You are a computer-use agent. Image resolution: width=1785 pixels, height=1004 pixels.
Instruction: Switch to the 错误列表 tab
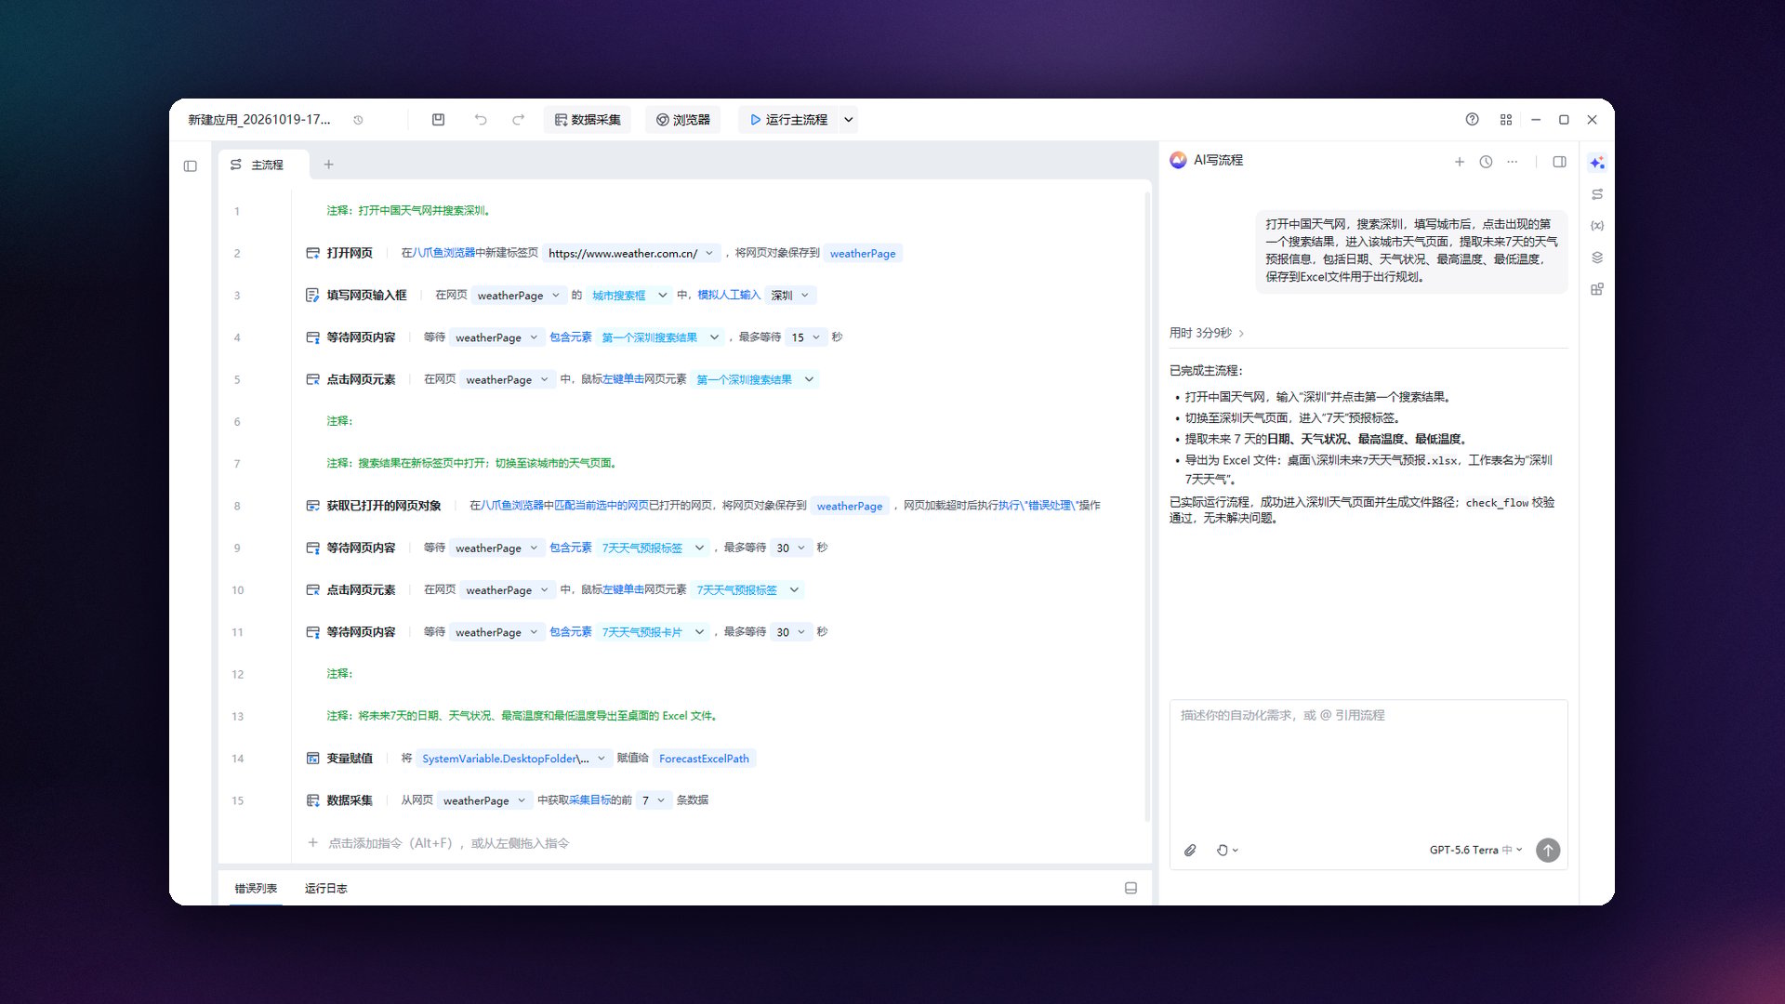[x=256, y=888]
